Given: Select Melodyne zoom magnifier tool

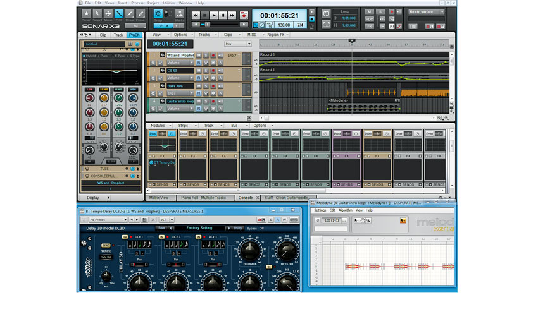Looking at the screenshot, I should 368,220.
